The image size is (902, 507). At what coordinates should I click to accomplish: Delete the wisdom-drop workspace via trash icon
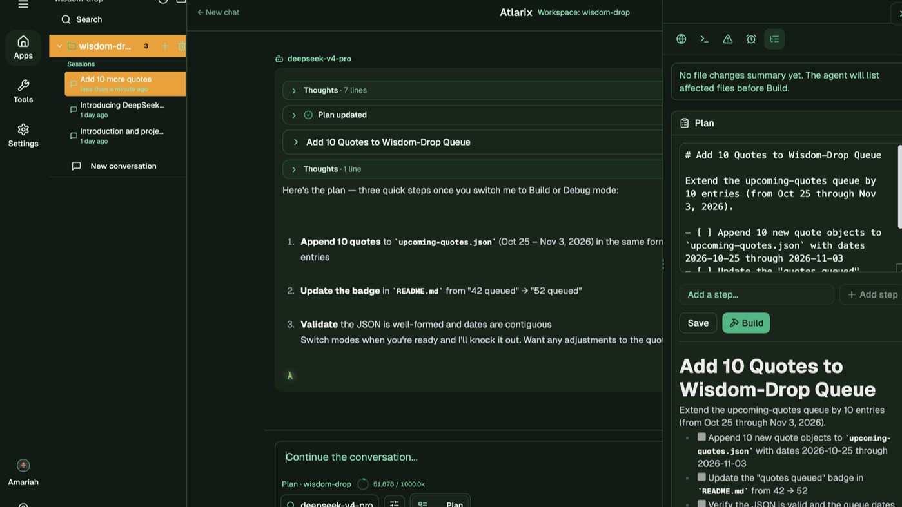click(x=181, y=46)
